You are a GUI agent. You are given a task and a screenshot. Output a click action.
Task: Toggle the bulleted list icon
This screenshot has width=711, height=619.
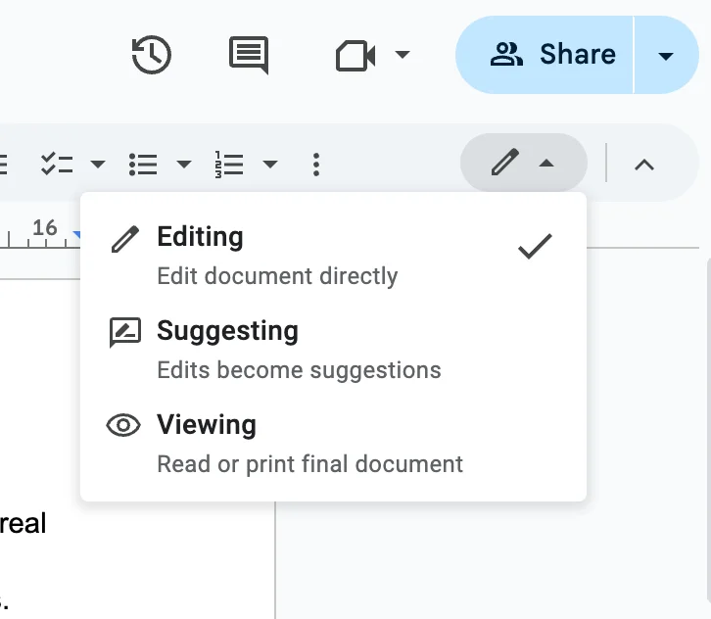(143, 165)
